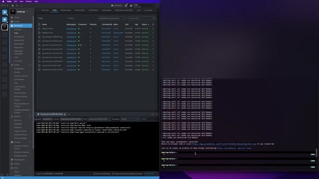The height and width of the screenshot is (179, 319).
Task: Open the column settings dots in table header
Action: pos(153,24)
